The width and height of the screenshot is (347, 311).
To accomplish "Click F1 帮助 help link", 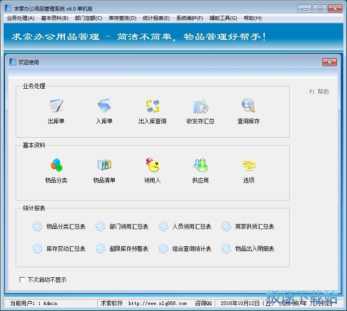I will (x=319, y=91).
